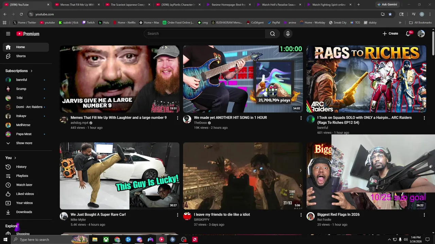Open options for Rags To Riches video

coord(424,118)
